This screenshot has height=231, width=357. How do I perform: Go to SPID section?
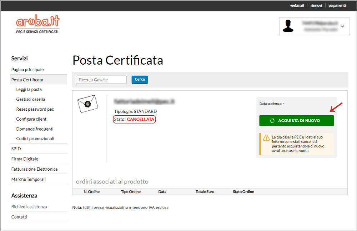(x=16, y=149)
